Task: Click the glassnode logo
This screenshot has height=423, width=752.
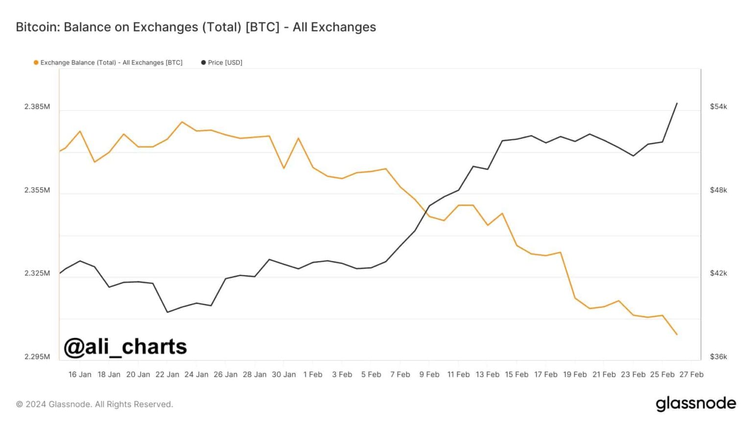Action: (695, 403)
